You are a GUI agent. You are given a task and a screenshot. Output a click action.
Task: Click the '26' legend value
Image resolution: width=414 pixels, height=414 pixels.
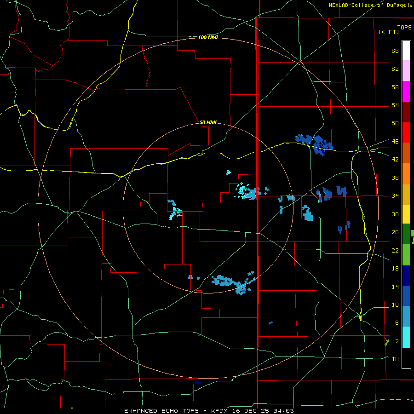[395, 232]
